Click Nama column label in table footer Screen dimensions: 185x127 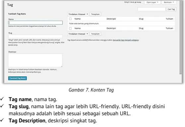78,28
